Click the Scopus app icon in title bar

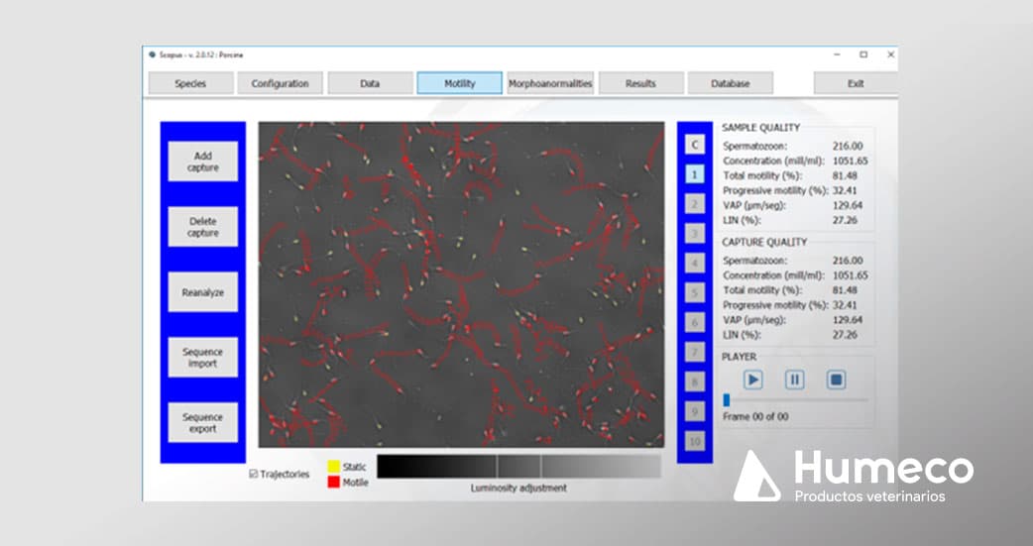152,55
